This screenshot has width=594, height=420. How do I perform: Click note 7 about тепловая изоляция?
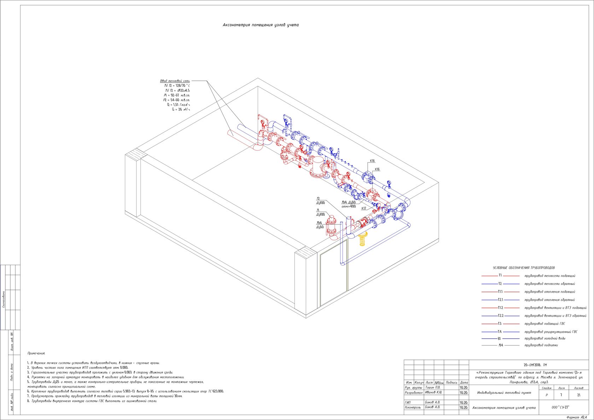105,396
